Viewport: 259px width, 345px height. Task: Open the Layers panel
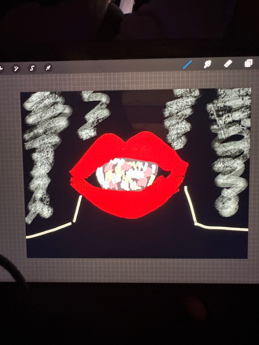tap(248, 63)
